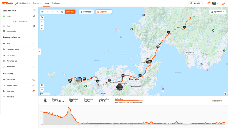Open beach photo thumbnail near 90 km
The width and height of the screenshot is (228, 128).
click(x=79, y=80)
